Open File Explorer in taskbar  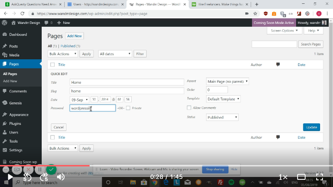tap(133, 182)
